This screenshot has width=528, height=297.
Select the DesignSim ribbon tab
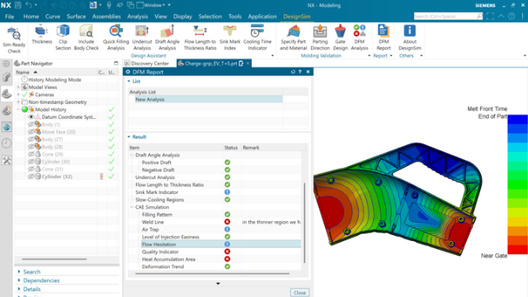tap(297, 16)
